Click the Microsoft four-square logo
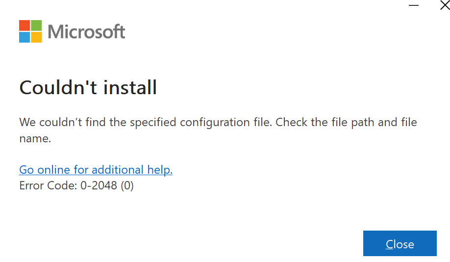Viewport: 450px width, 262px height. click(x=30, y=31)
